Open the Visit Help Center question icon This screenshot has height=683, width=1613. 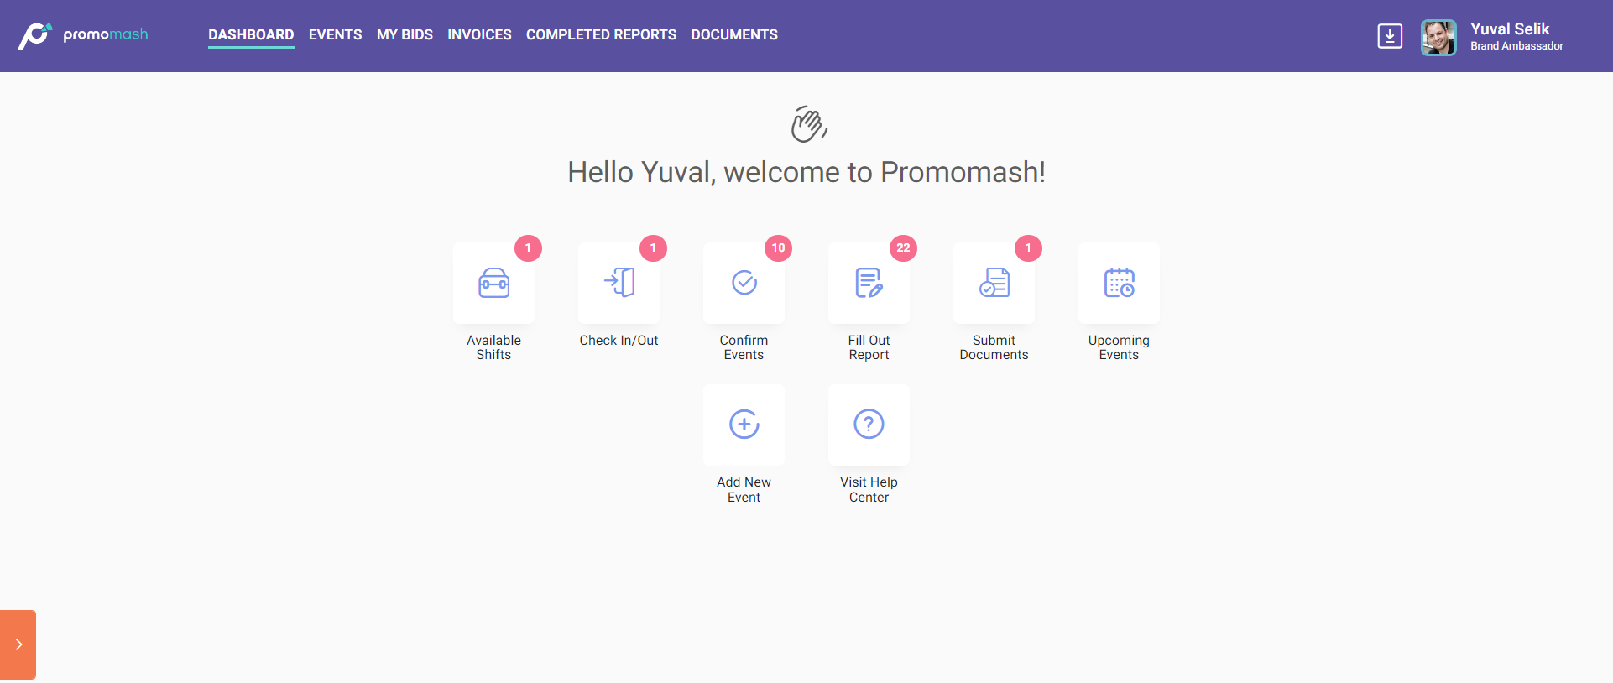coord(869,425)
